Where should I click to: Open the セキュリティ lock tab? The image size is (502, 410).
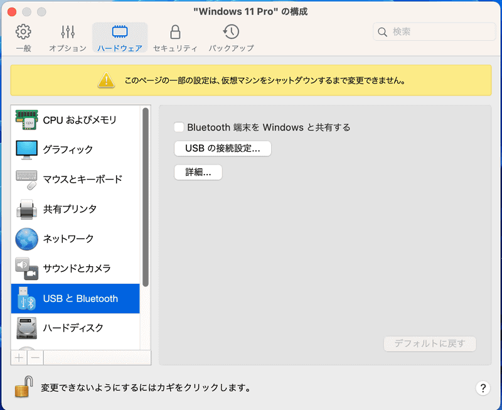tap(175, 38)
